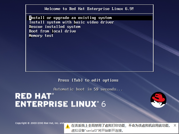Click 'Automatic boot in 59 seconds' countdown
This screenshot has width=179, height=134.
click(88, 89)
